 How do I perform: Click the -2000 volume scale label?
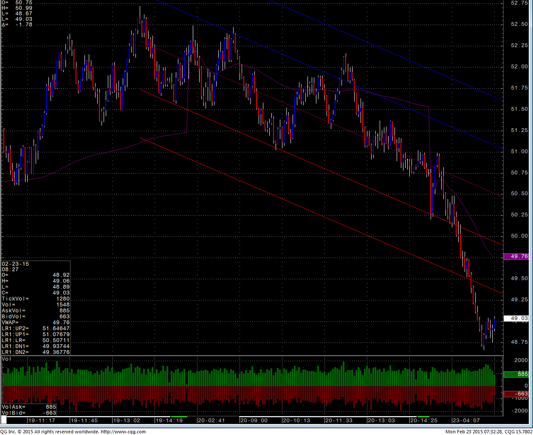(x=520, y=411)
